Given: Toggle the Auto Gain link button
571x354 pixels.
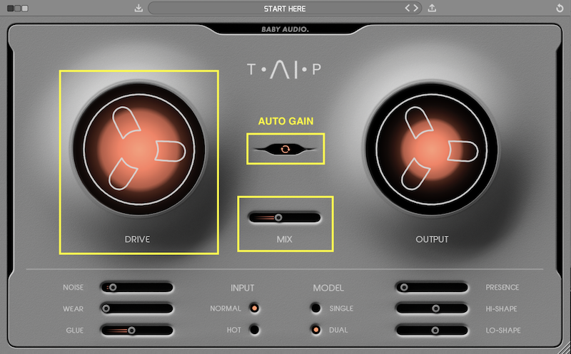Looking at the screenshot, I should coord(285,149).
